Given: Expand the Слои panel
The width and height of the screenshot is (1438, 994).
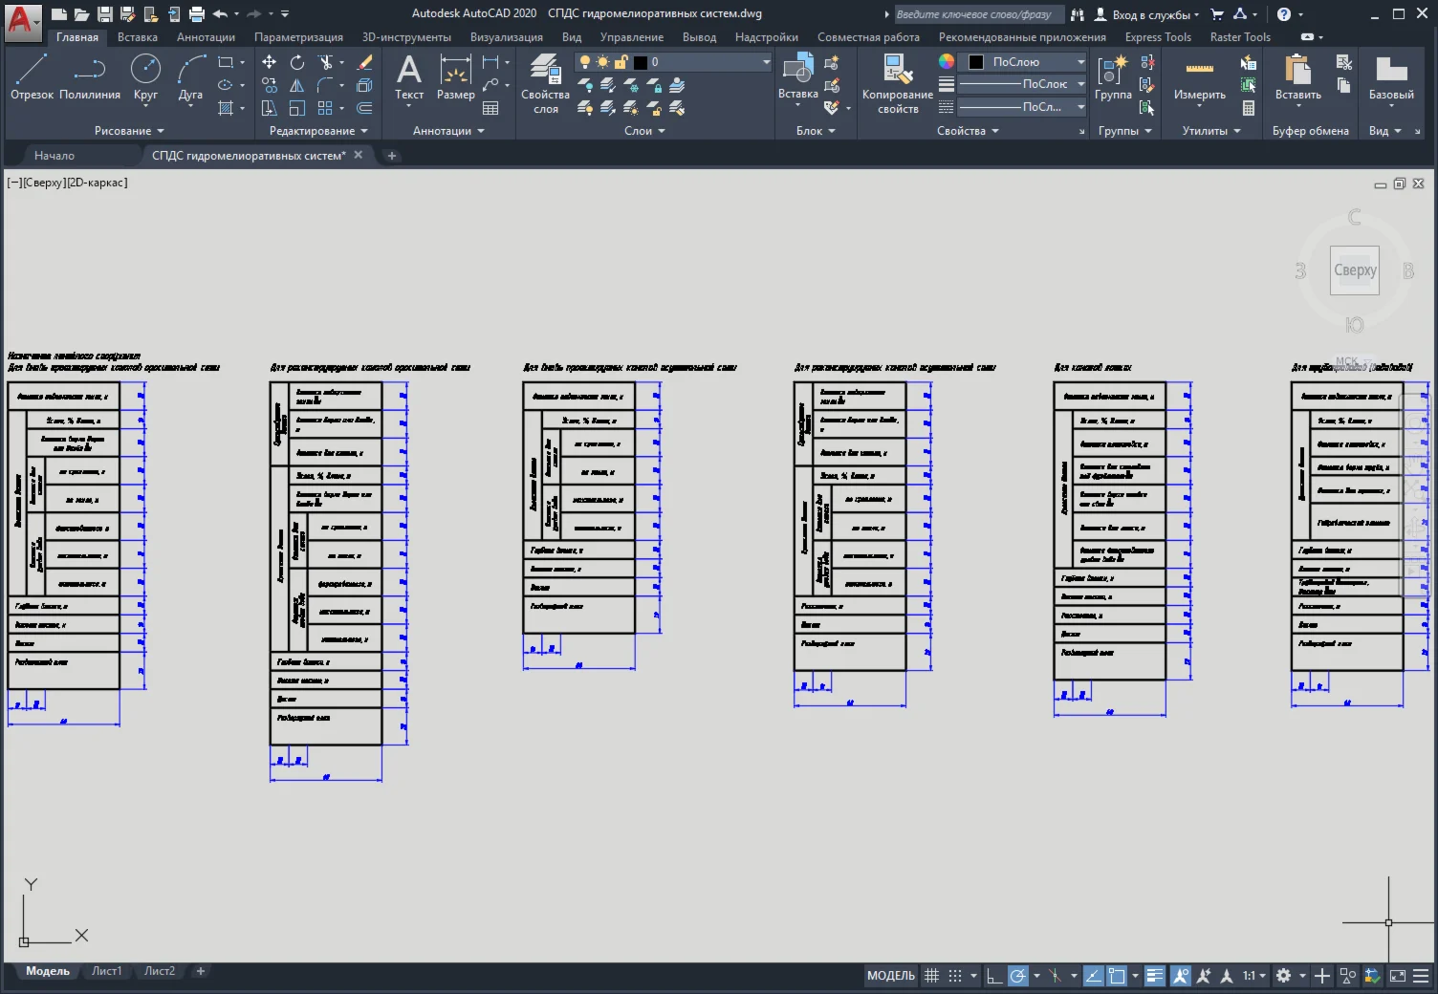Looking at the screenshot, I should click(644, 131).
